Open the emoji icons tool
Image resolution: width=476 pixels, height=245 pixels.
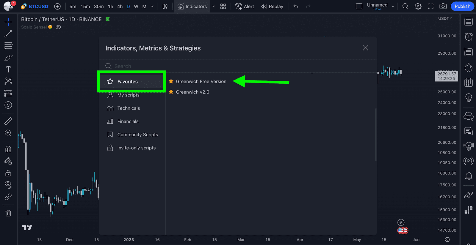[8, 105]
